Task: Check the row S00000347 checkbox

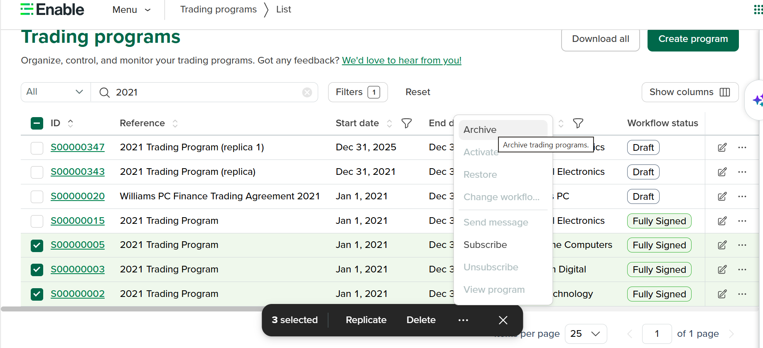Action: click(x=37, y=148)
